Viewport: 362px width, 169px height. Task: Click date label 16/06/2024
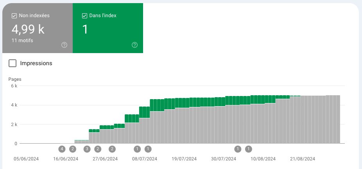pos(66,159)
